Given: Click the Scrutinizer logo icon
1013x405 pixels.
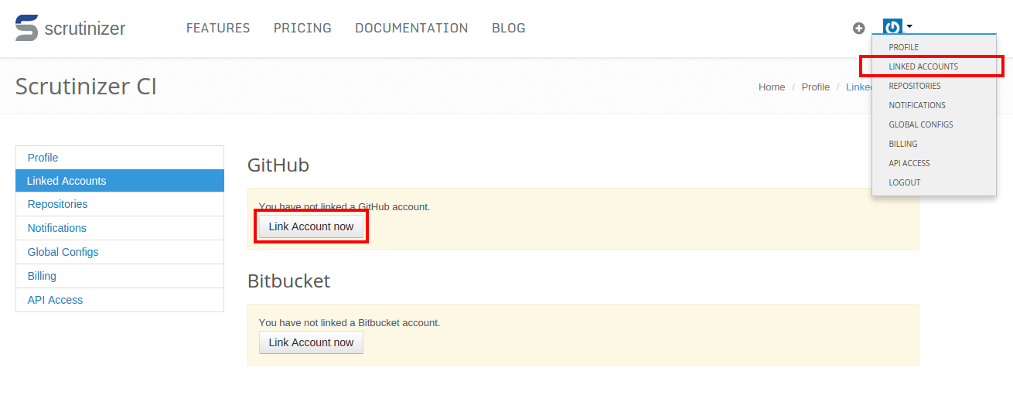Looking at the screenshot, I should (x=26, y=28).
